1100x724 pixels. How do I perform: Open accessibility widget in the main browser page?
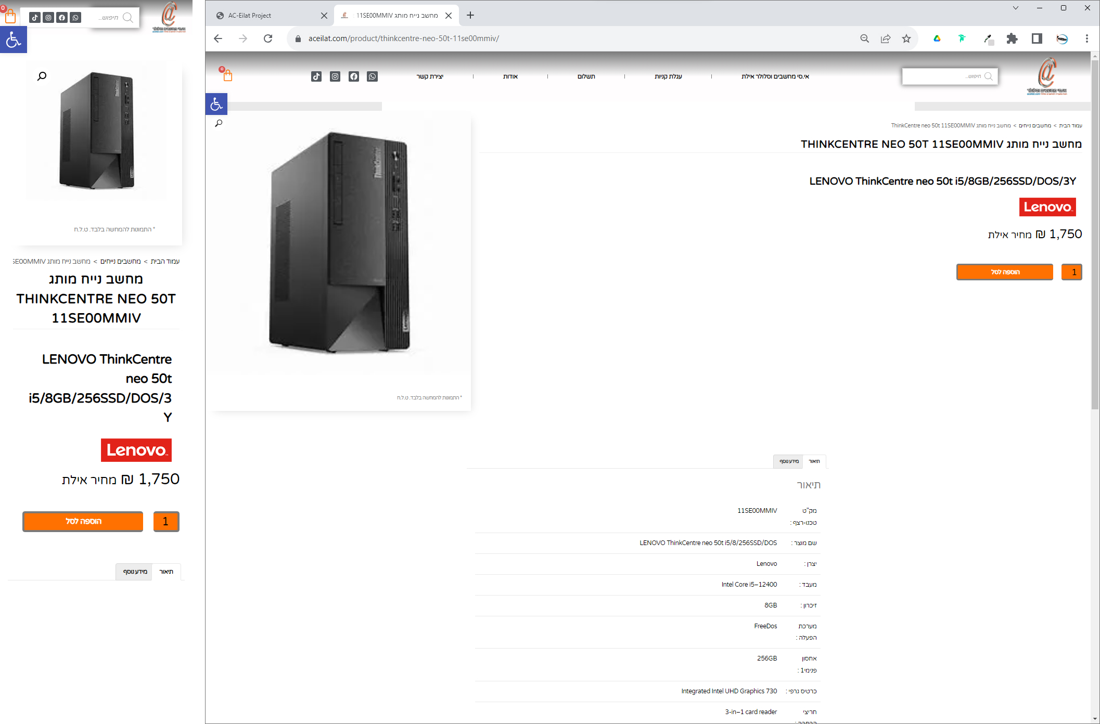(216, 104)
